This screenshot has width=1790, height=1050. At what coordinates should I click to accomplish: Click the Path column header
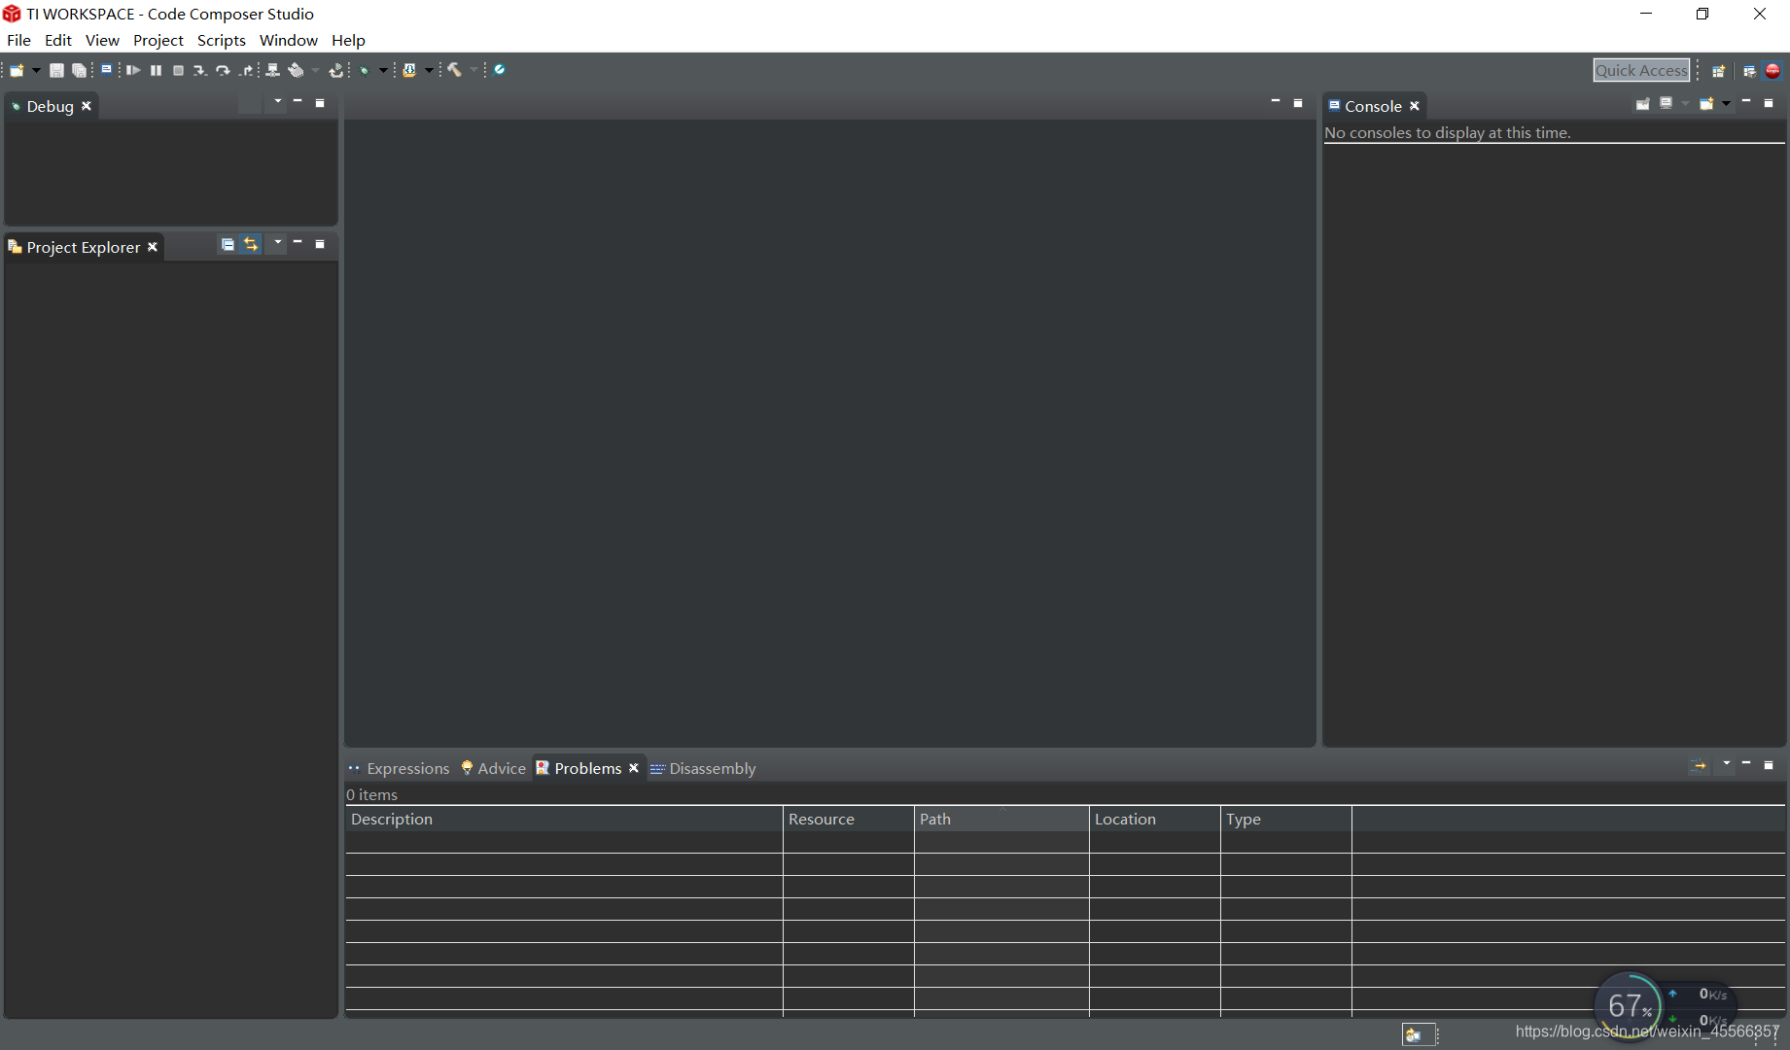1001,819
